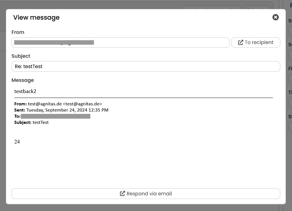
Task: Click the first test@agnitas.de sender name
Action: tap(45, 104)
